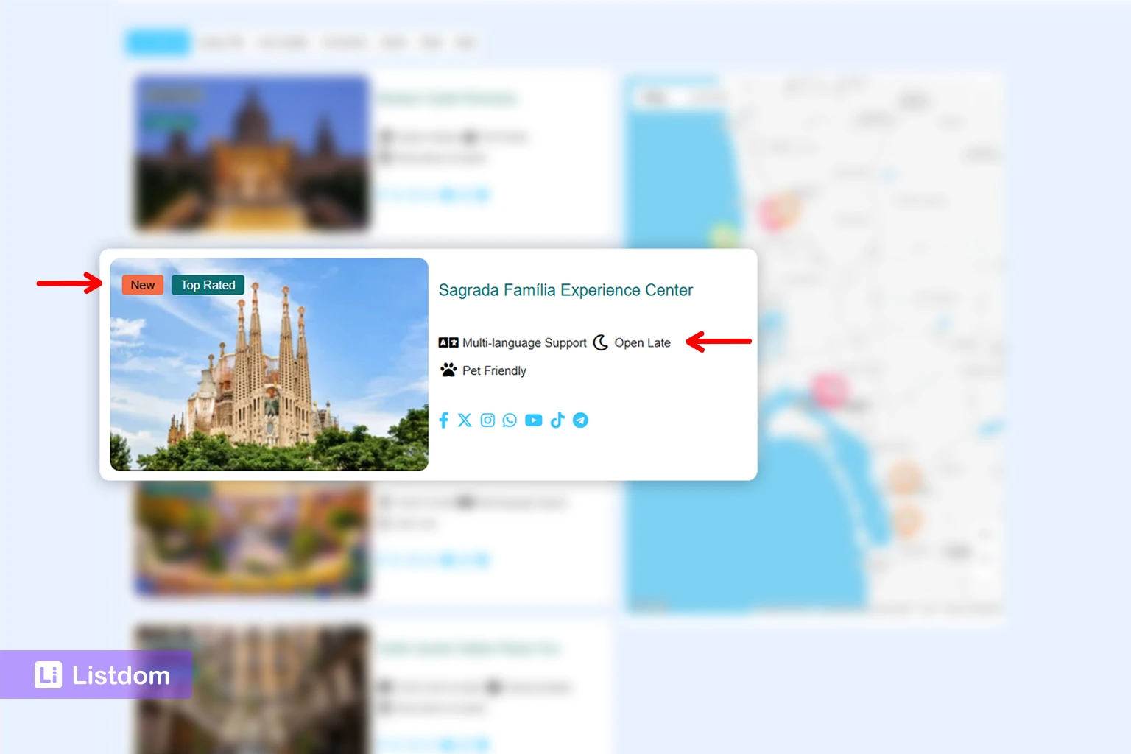Click the Listdom logo
This screenshot has width=1131, height=754.
pos(102,675)
